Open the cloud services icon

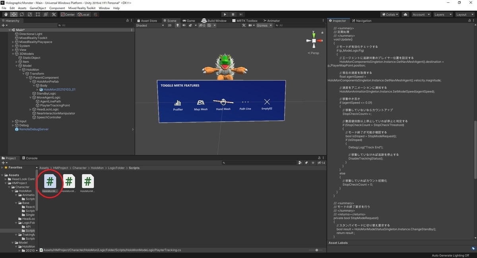coord(405,15)
